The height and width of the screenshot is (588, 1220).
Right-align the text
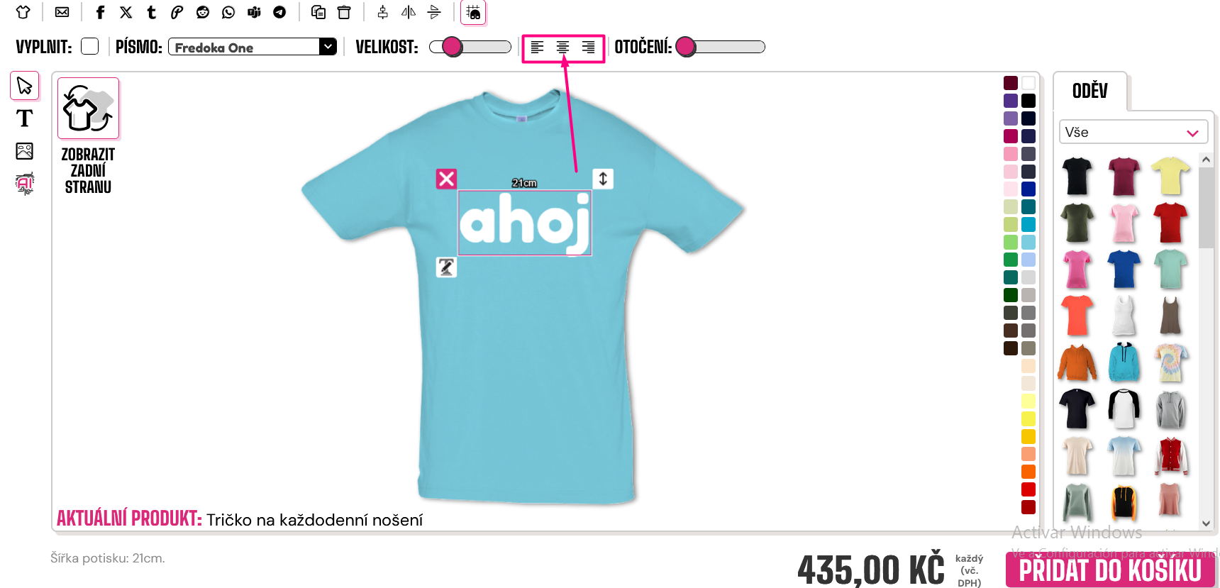pos(589,48)
